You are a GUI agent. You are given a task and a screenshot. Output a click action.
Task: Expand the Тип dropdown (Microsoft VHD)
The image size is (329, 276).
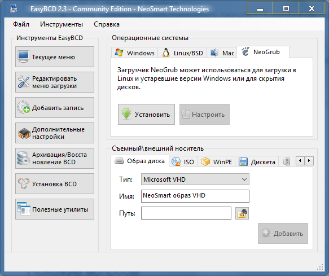pos(195,179)
